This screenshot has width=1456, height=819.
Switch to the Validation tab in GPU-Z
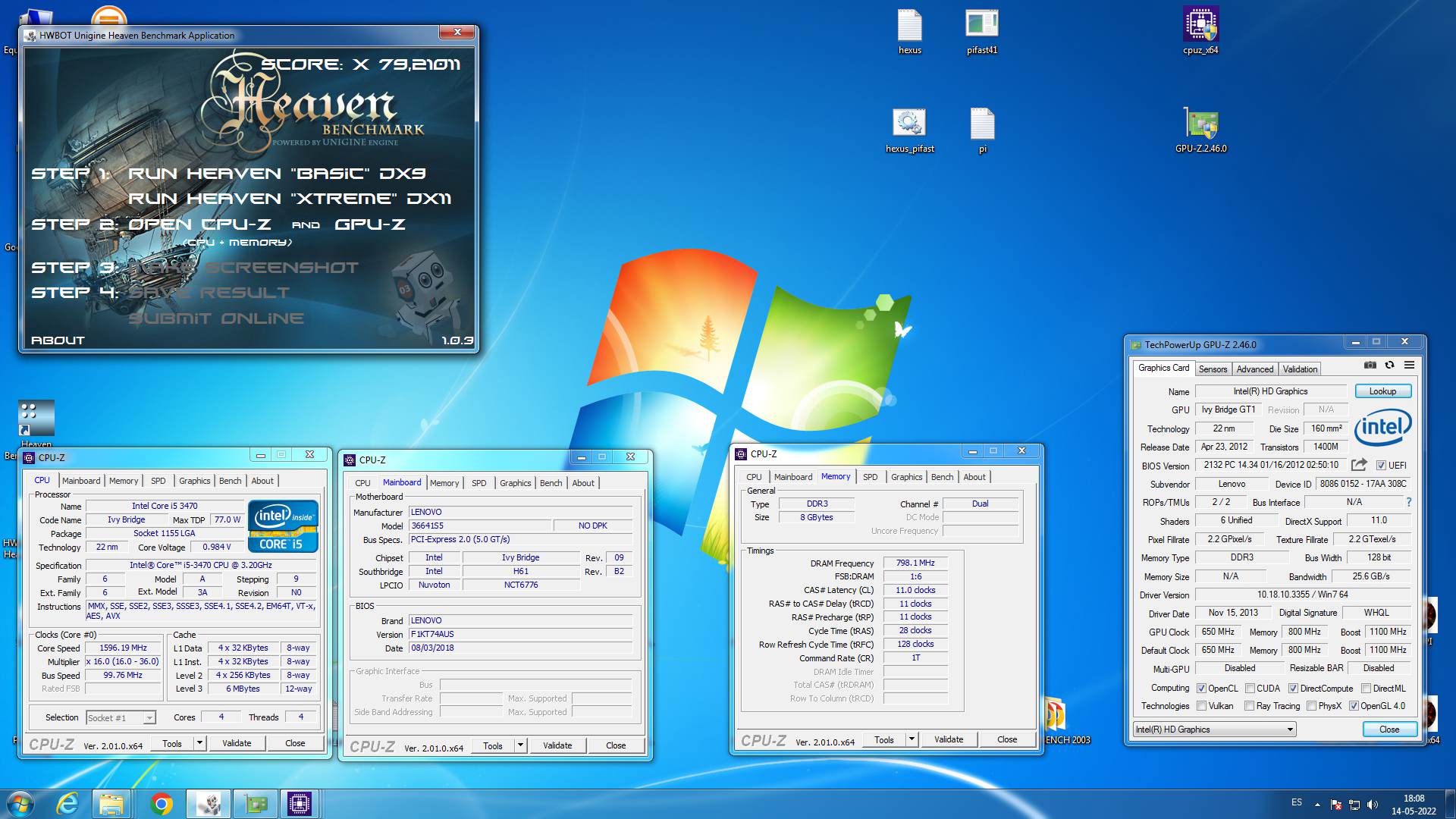[x=1300, y=369]
